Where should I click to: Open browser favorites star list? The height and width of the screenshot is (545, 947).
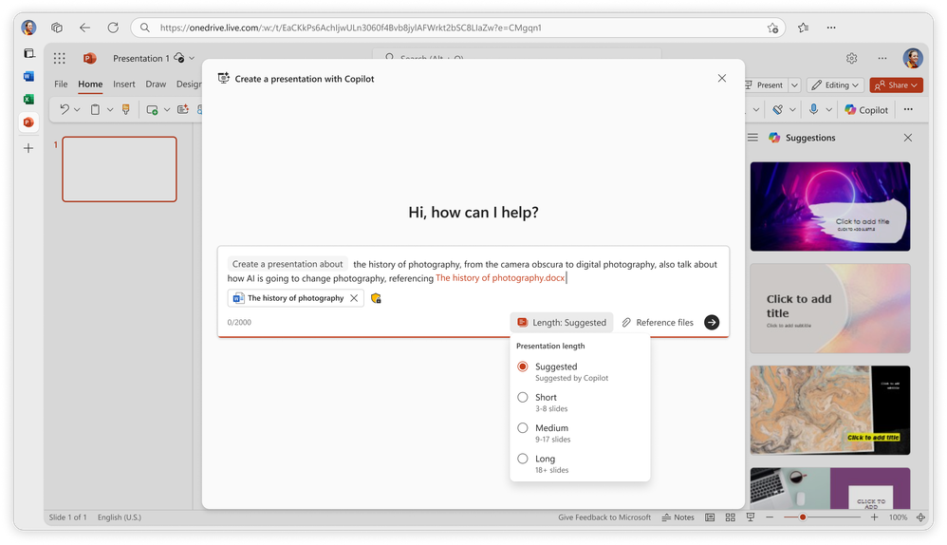click(x=803, y=28)
